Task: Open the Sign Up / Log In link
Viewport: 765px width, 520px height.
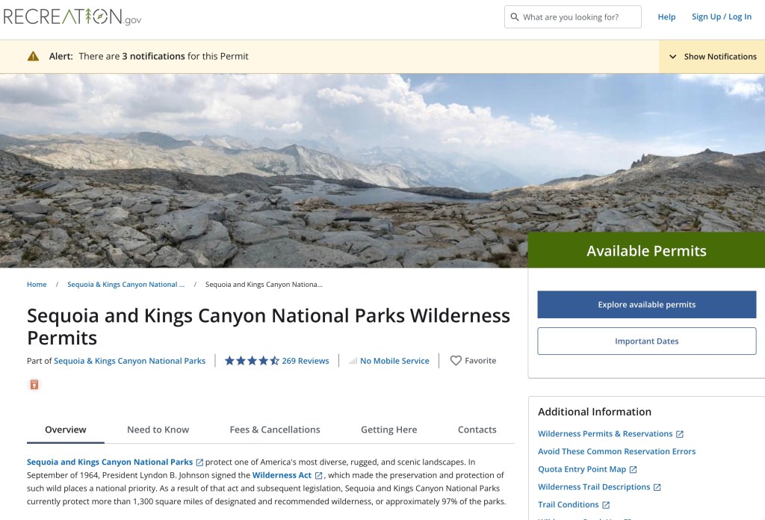Action: point(721,17)
